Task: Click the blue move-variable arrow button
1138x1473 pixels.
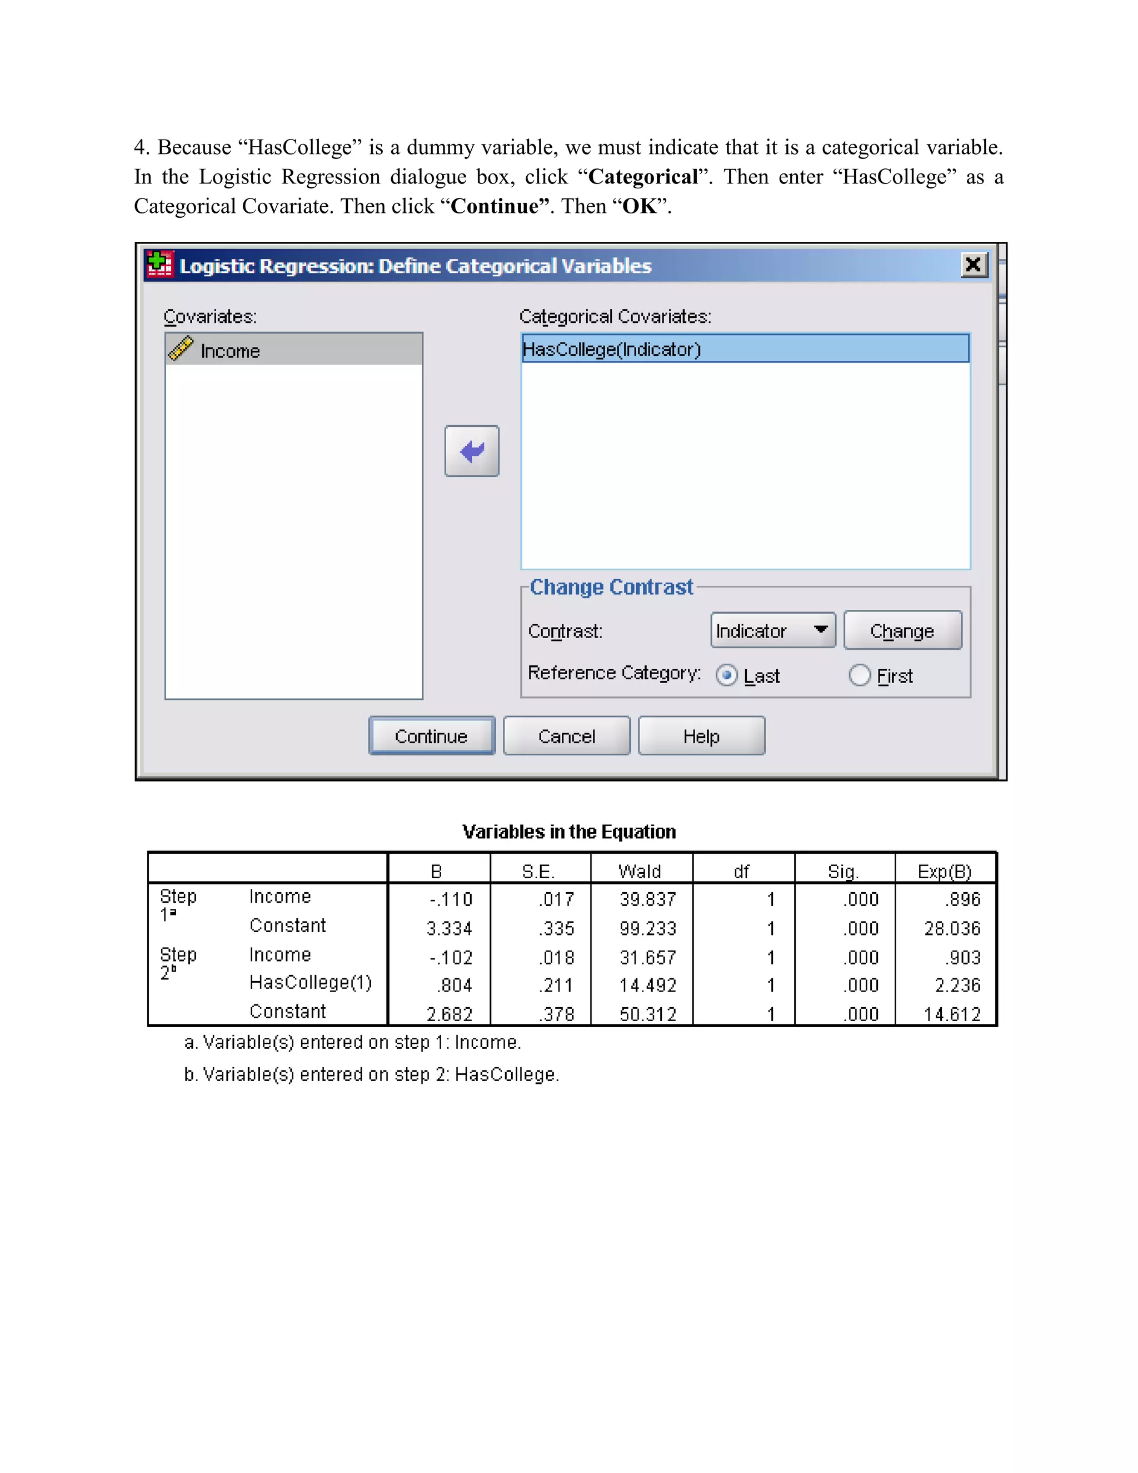Action: coord(472,451)
